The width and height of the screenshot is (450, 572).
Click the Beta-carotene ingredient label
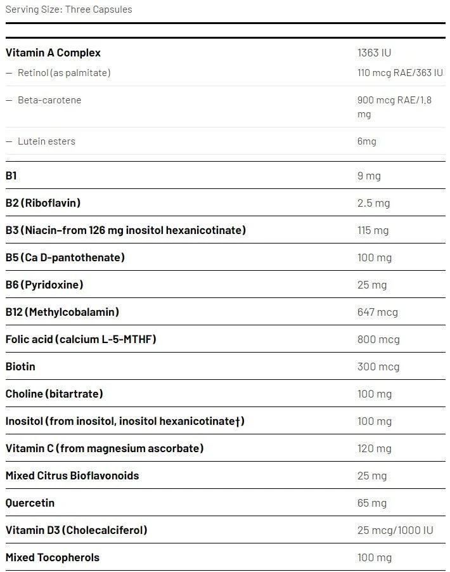[x=49, y=100]
